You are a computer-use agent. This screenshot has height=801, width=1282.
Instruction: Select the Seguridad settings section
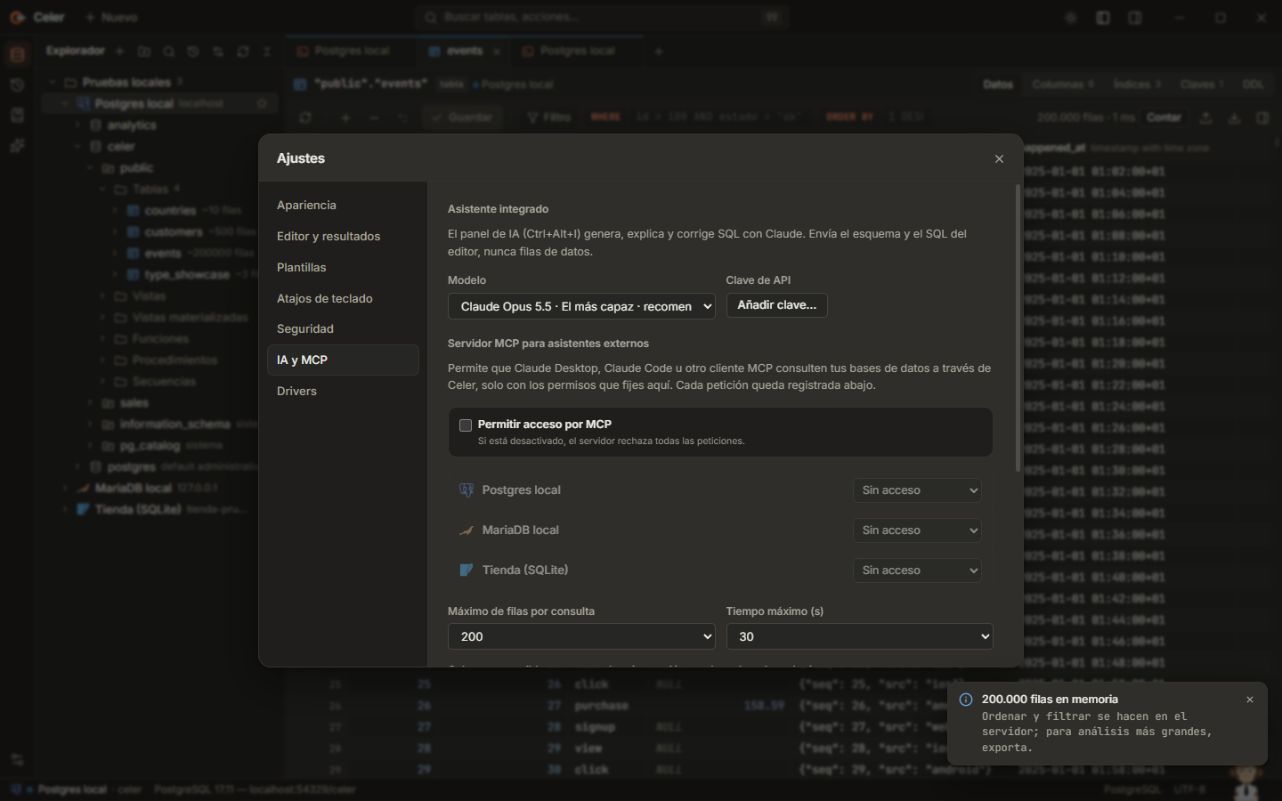click(343, 328)
